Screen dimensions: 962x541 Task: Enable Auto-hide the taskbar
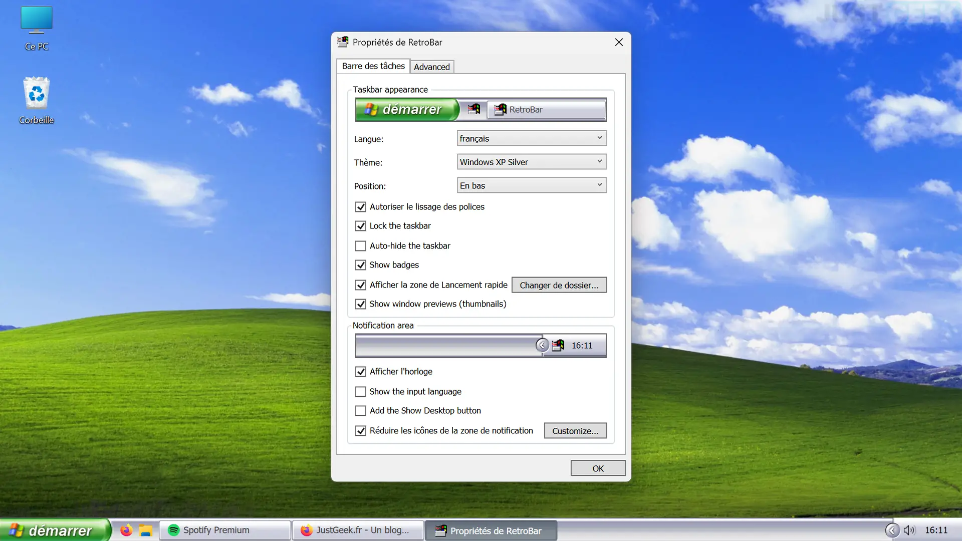click(x=361, y=246)
